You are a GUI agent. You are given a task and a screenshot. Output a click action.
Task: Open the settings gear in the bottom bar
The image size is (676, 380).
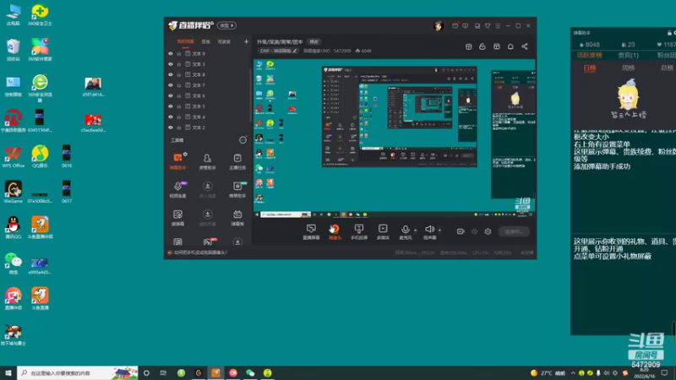pos(488,231)
